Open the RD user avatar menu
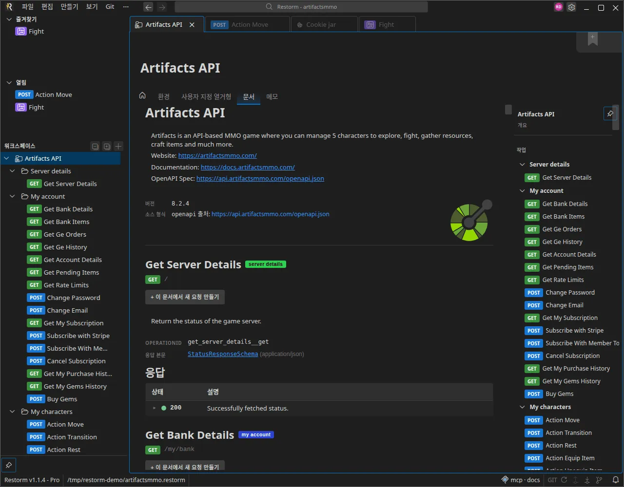The image size is (624, 487). click(x=559, y=7)
